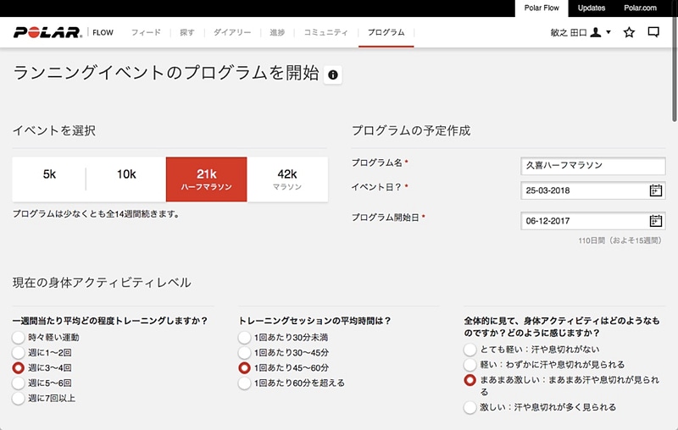Image resolution: width=678 pixels, height=430 pixels.
Task: Click the プログラム名 field label
Action: coord(376,163)
